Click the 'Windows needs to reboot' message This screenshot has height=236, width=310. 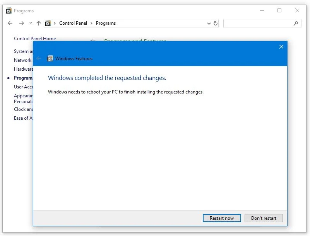(x=126, y=92)
